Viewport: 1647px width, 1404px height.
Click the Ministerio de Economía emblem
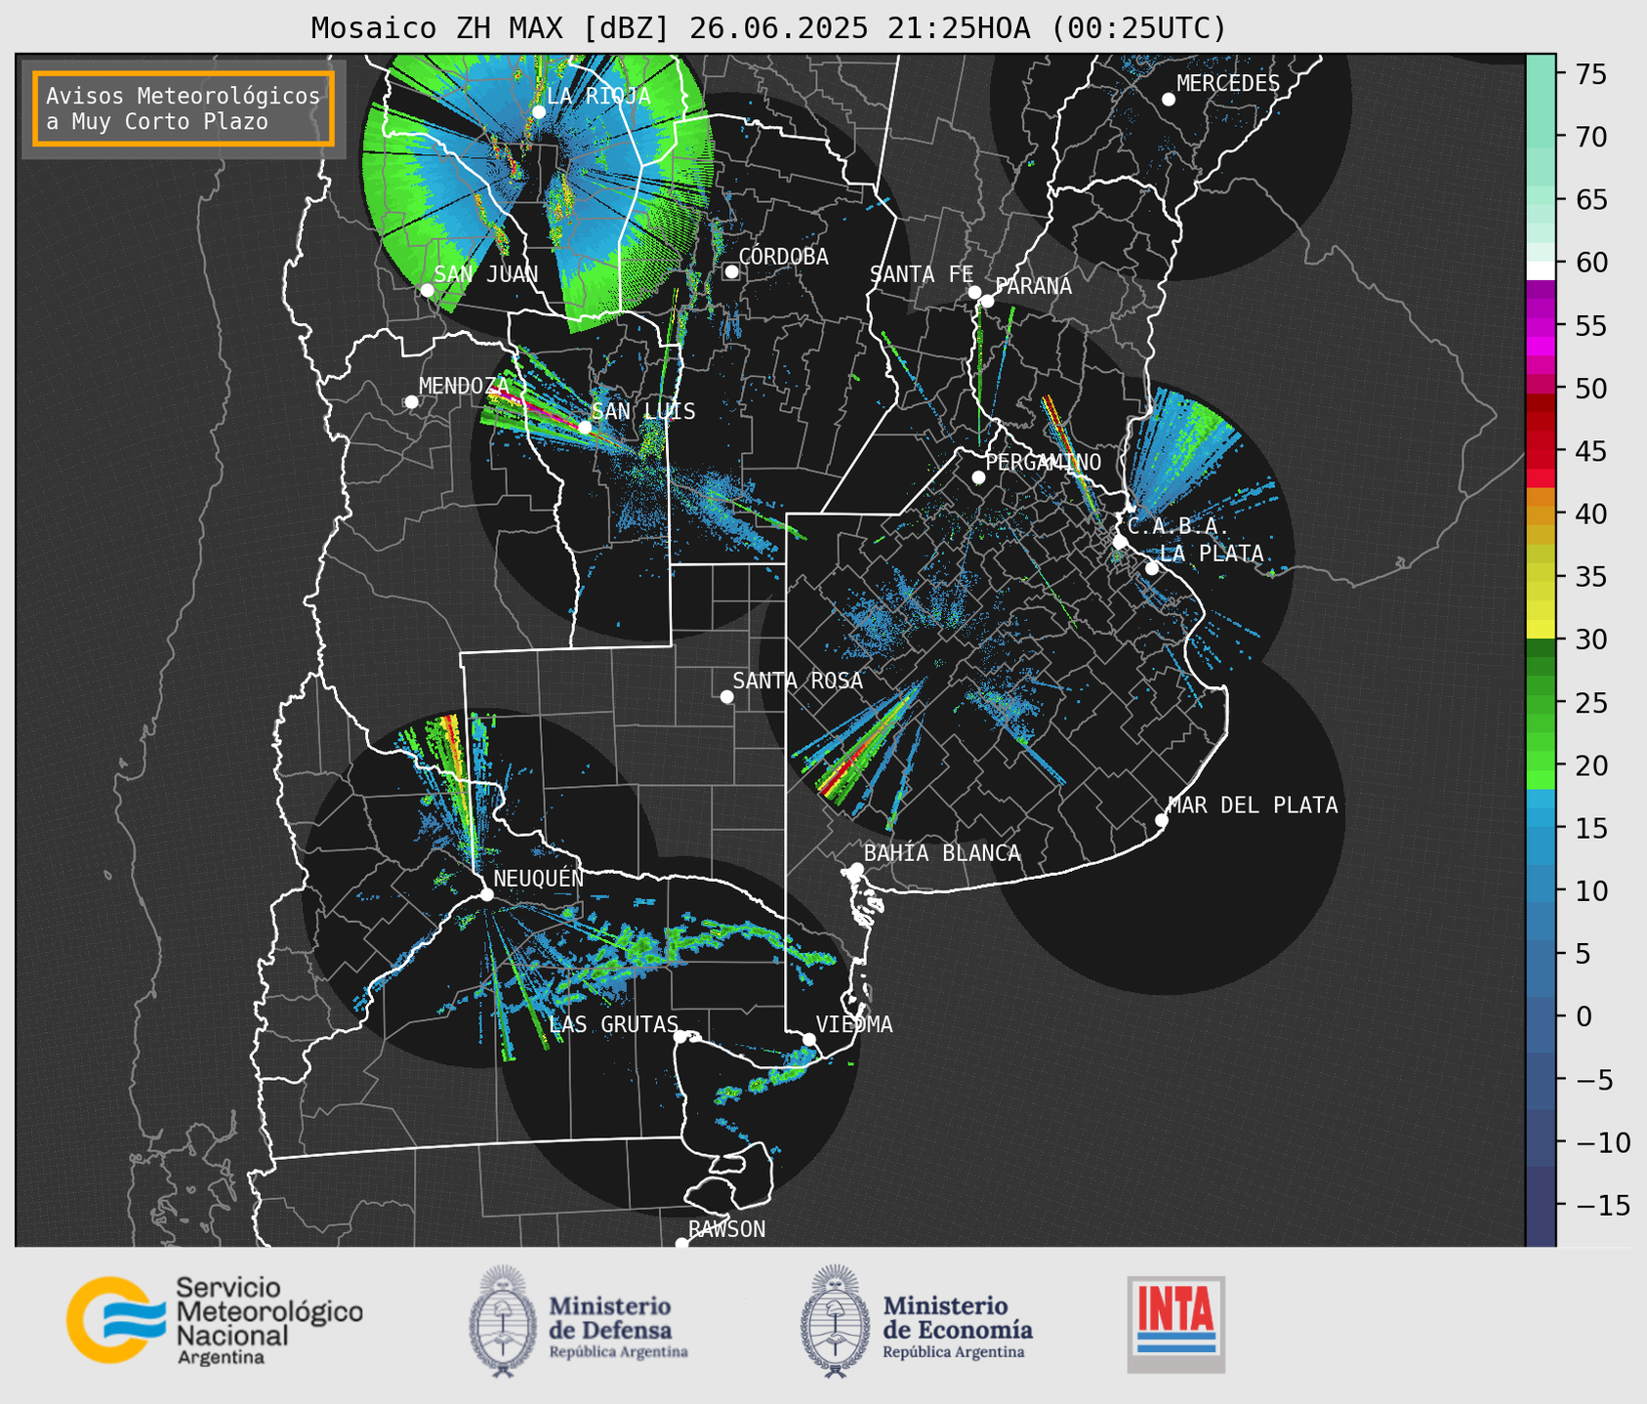pos(836,1321)
